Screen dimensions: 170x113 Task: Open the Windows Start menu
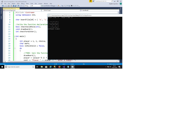[2, 67]
